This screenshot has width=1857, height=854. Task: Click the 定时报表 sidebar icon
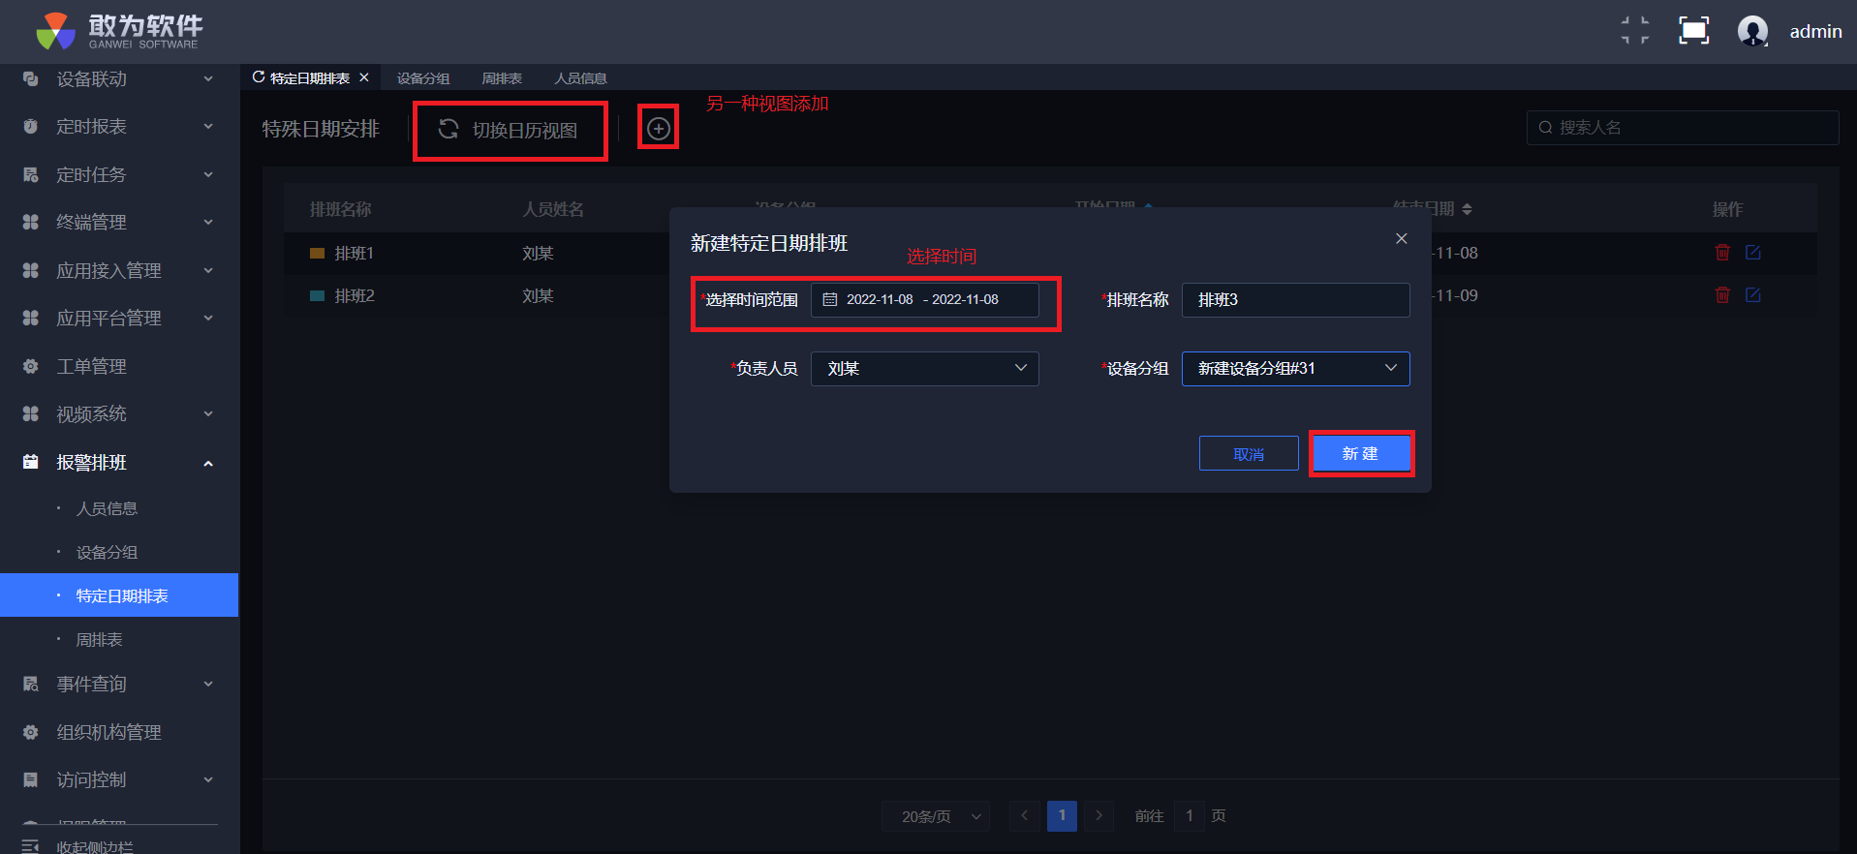[31, 127]
